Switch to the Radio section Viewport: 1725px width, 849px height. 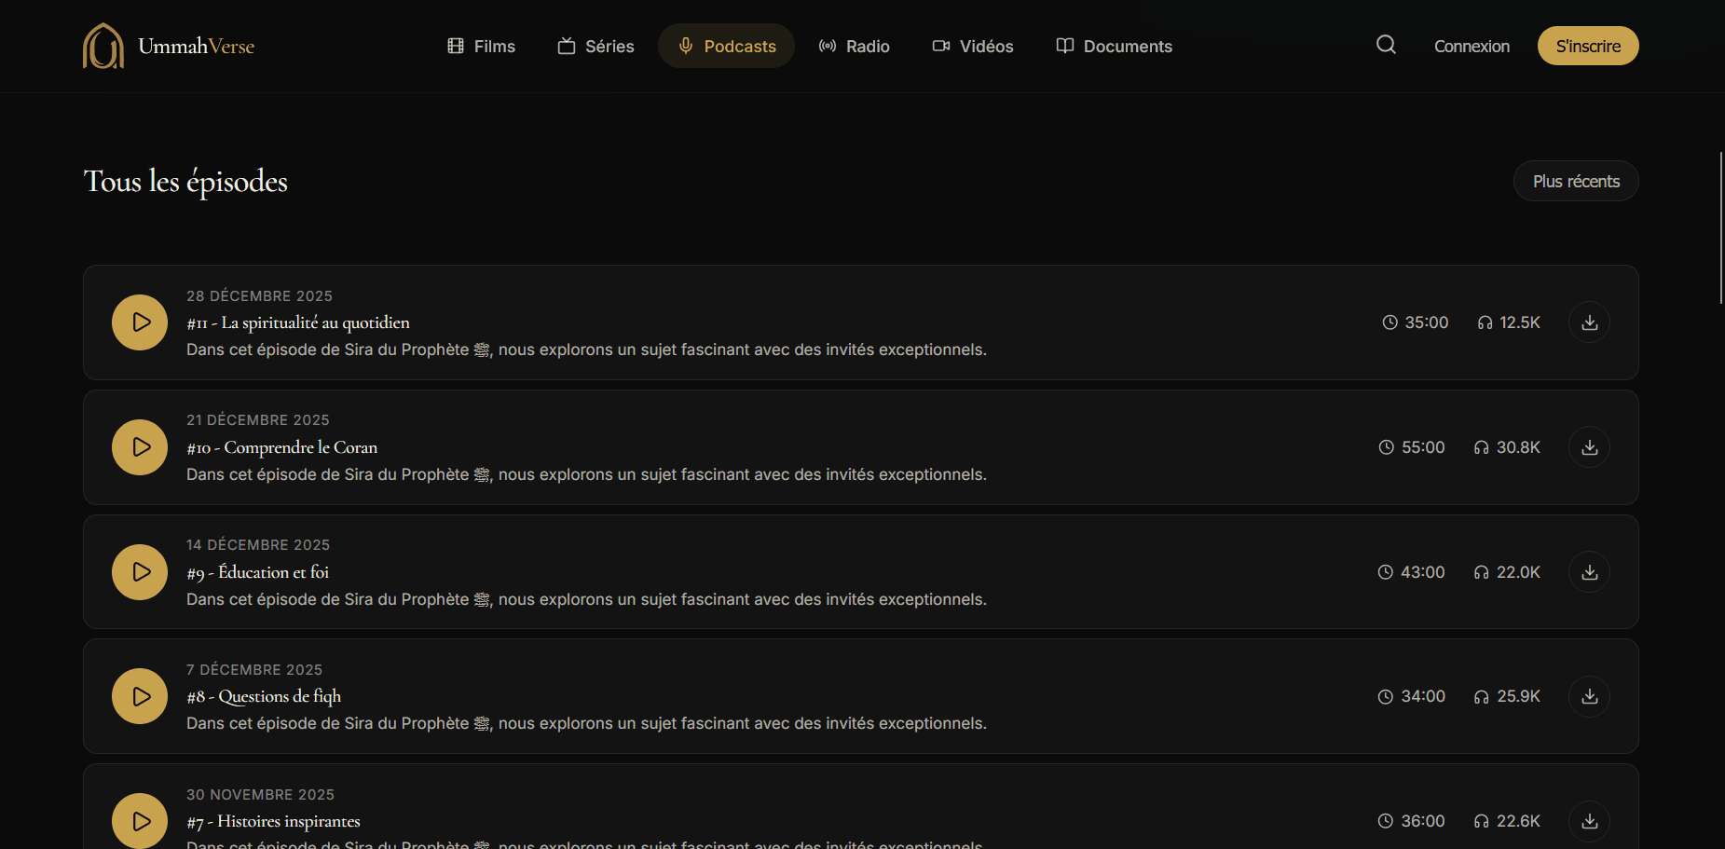(x=854, y=47)
